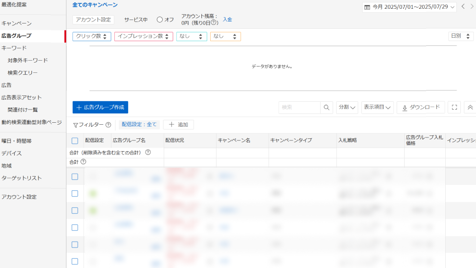Open 曜日・時間帯 in sidebar

[17, 141]
